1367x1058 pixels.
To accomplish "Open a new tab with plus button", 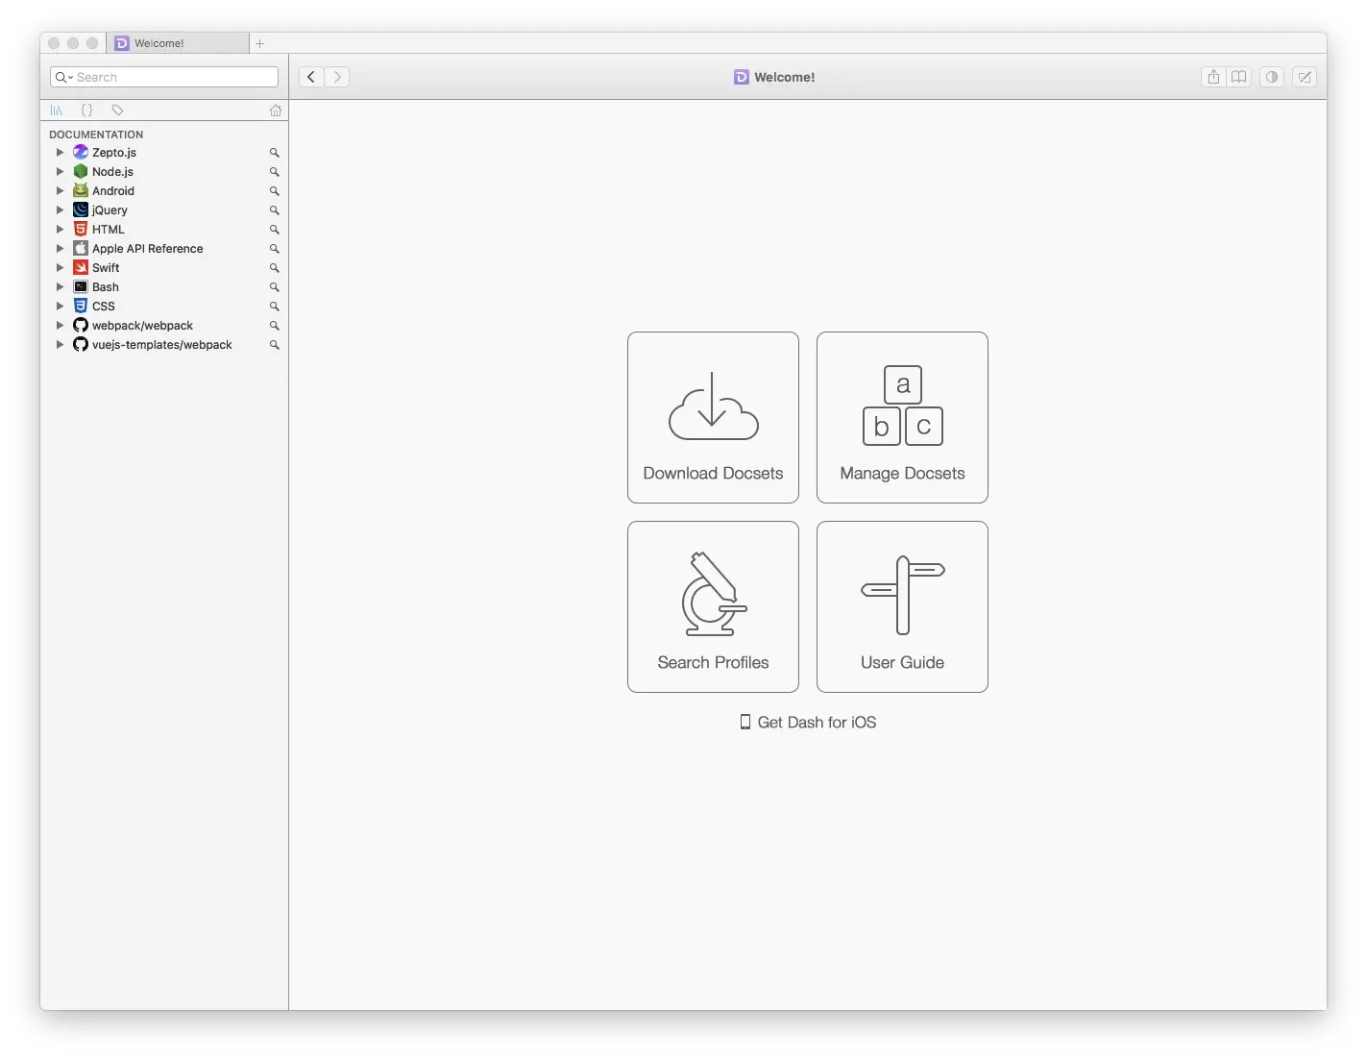I will [259, 43].
